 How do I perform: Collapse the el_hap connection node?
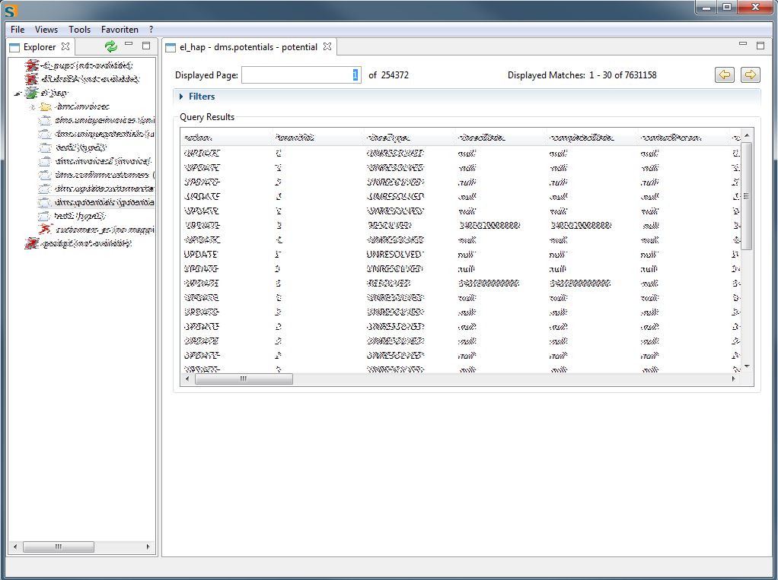click(18, 93)
